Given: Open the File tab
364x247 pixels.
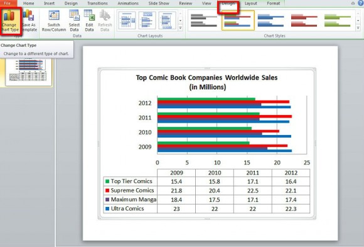Looking at the screenshot, I should (x=8, y=3).
